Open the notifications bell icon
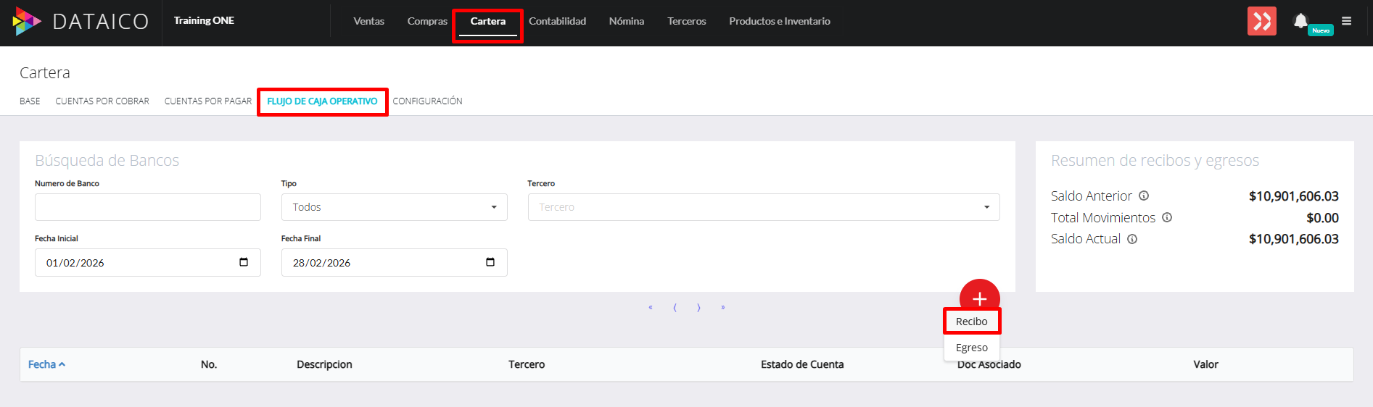Image resolution: width=1373 pixels, height=407 pixels. click(x=1300, y=21)
